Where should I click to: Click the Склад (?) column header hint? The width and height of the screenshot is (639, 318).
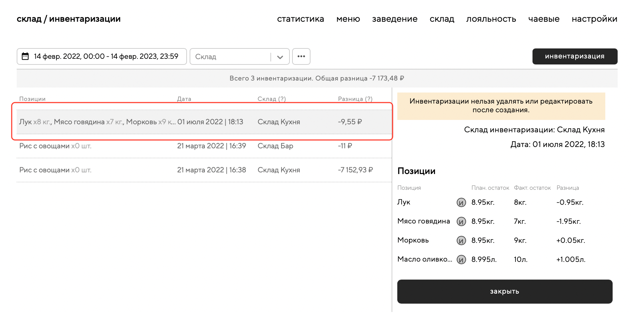(282, 99)
